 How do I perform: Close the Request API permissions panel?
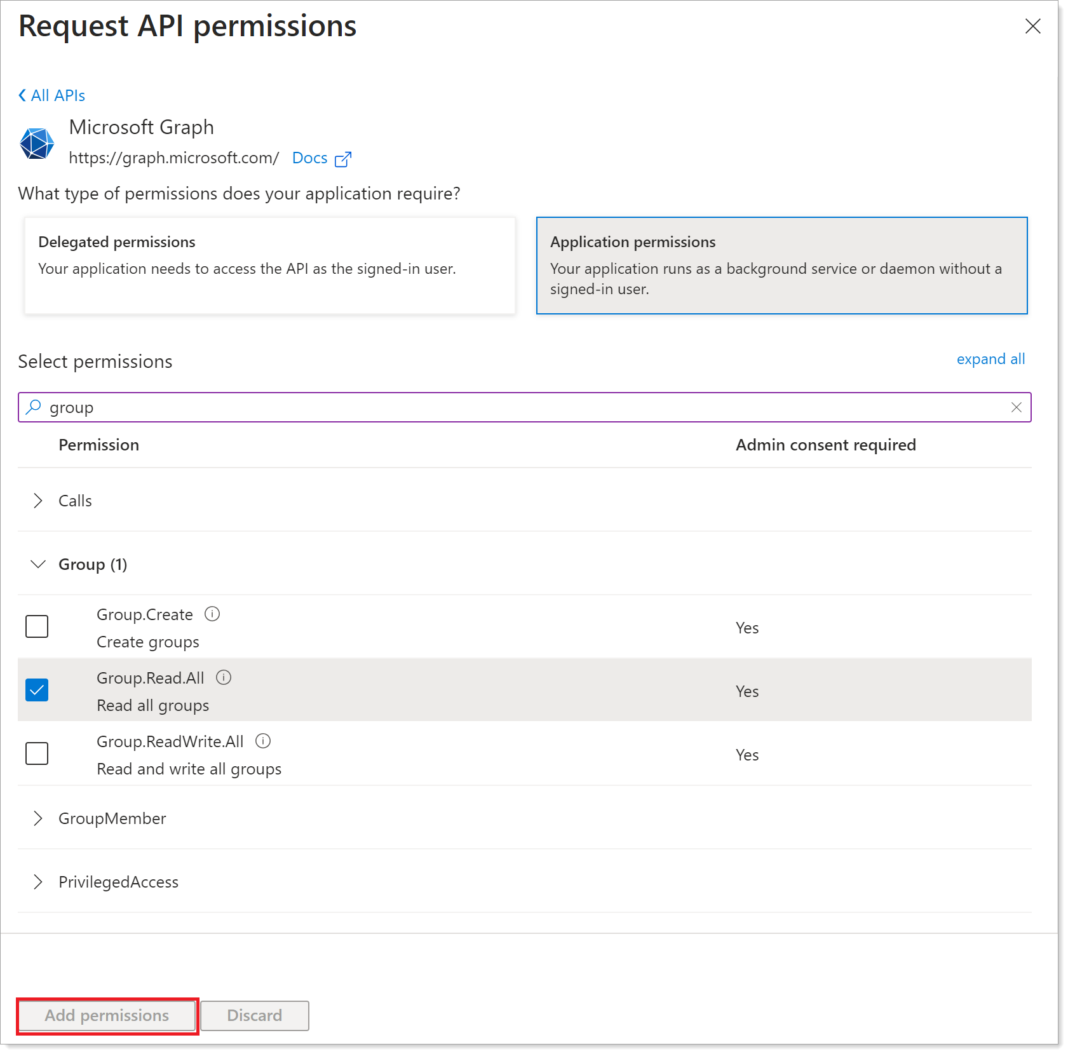pyautogui.click(x=1032, y=26)
